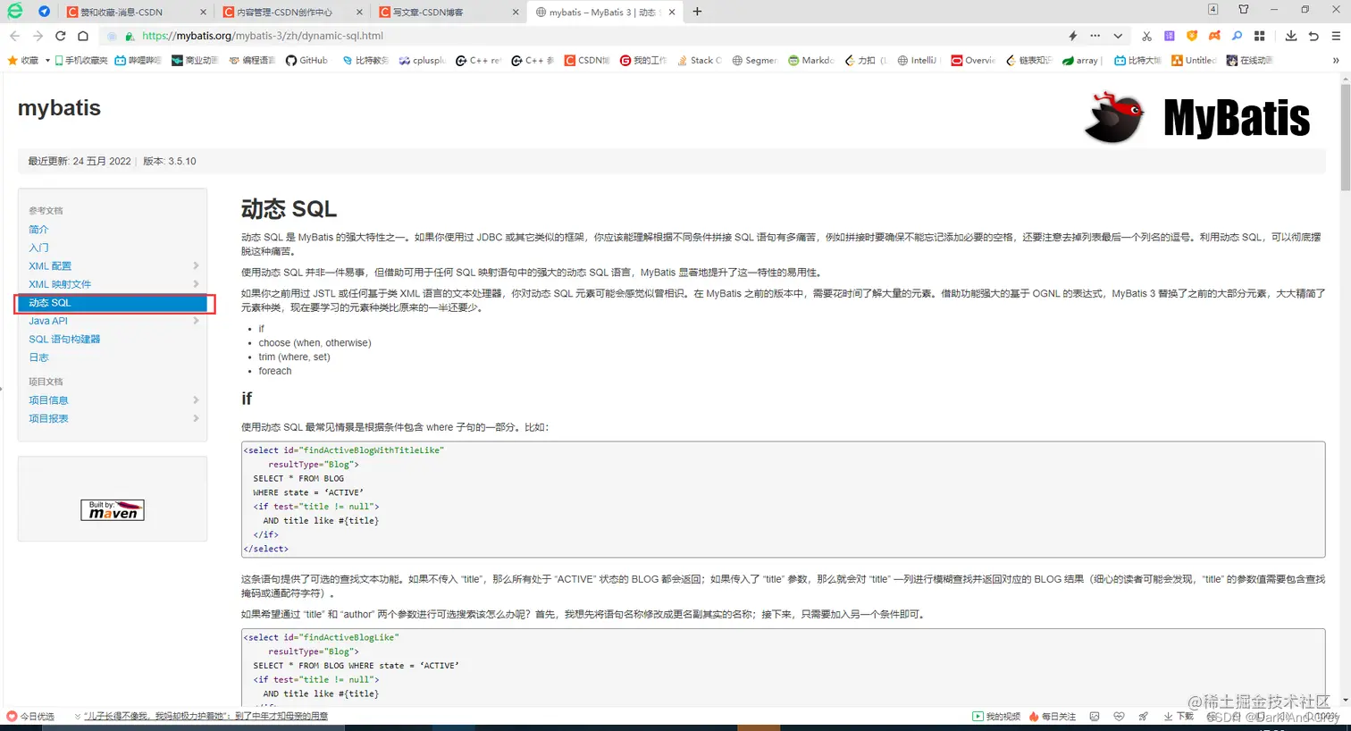Click the undo closed tab icon
Image resolution: width=1351 pixels, height=731 pixels.
[x=1313, y=36]
